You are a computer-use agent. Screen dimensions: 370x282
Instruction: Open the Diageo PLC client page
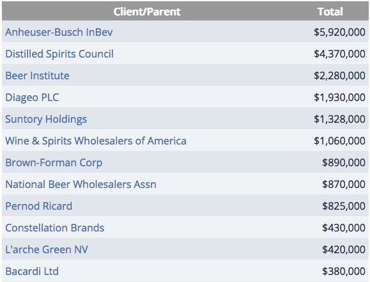click(32, 97)
